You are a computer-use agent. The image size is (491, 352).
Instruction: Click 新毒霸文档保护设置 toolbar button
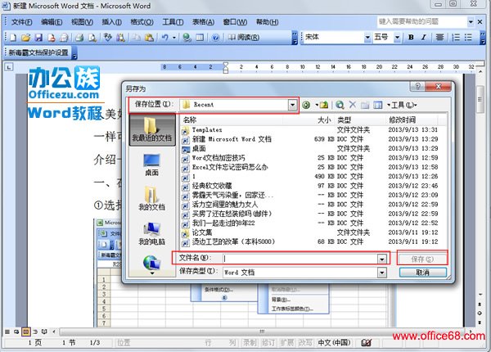coord(38,52)
